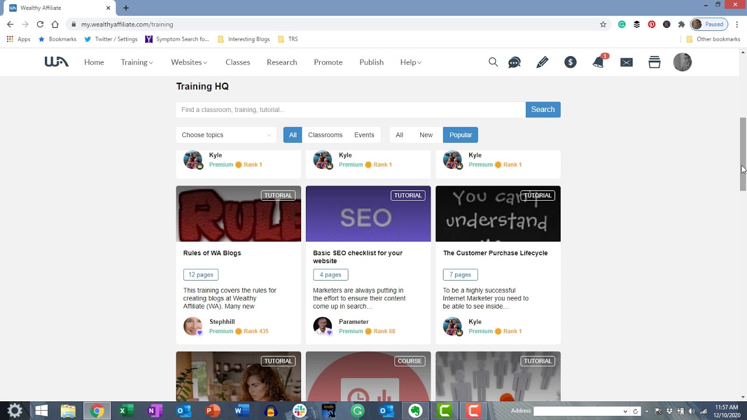
Task: Select the All sort tab beside New
Action: (399, 135)
